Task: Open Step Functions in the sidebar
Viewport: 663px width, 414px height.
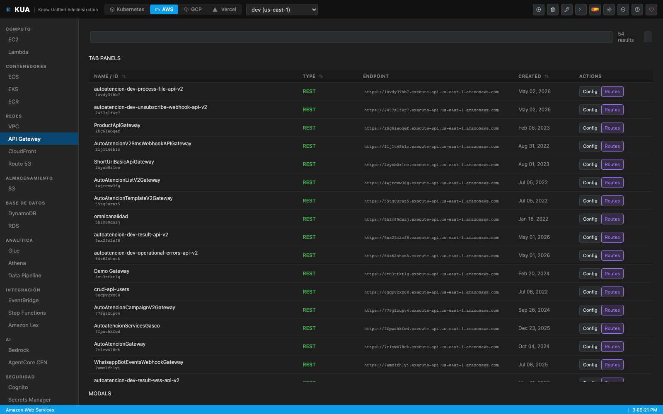Action: pos(39,313)
